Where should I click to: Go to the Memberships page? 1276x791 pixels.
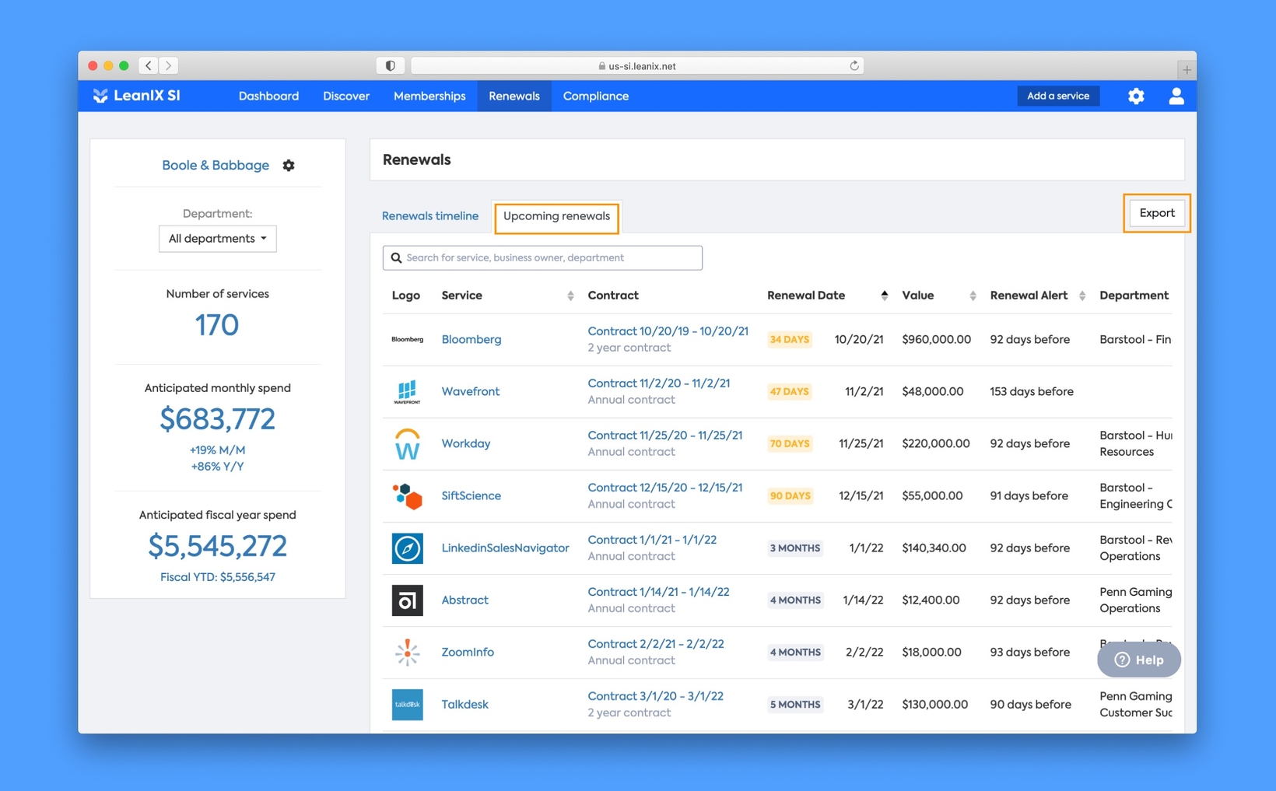pyautogui.click(x=429, y=96)
